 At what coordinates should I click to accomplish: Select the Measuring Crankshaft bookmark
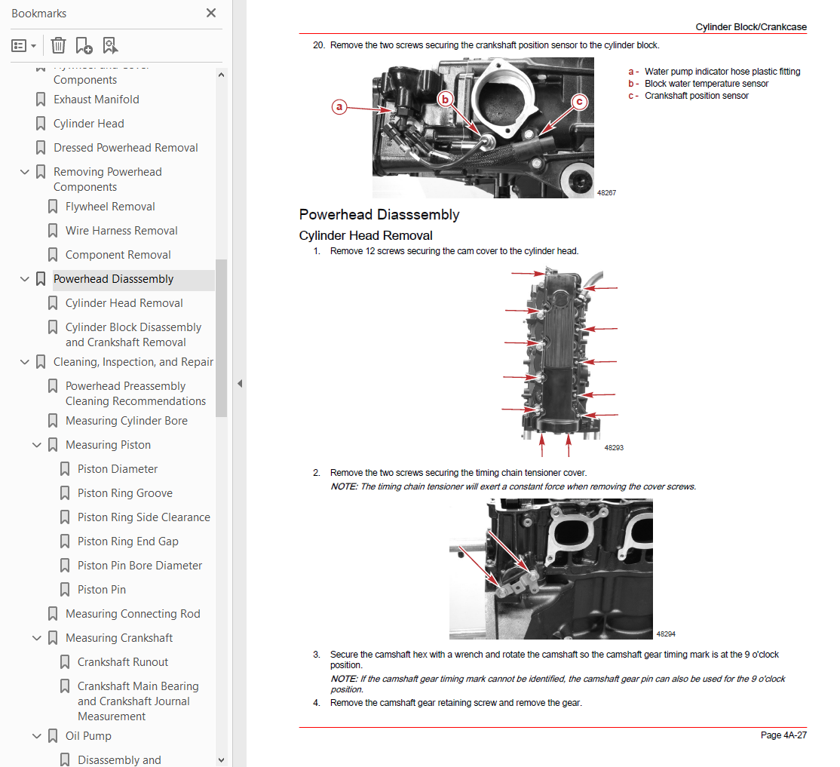(x=119, y=638)
